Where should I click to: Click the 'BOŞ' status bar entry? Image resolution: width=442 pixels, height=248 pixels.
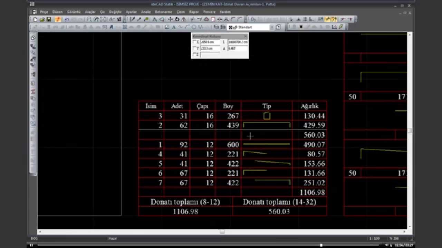[x=34, y=238]
